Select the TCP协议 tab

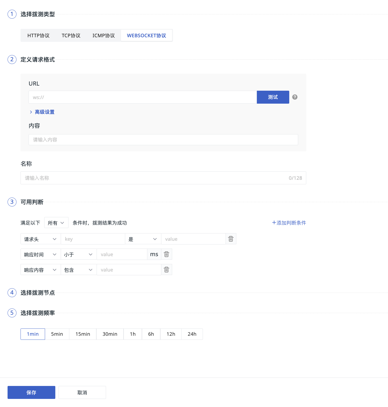pyautogui.click(x=71, y=36)
